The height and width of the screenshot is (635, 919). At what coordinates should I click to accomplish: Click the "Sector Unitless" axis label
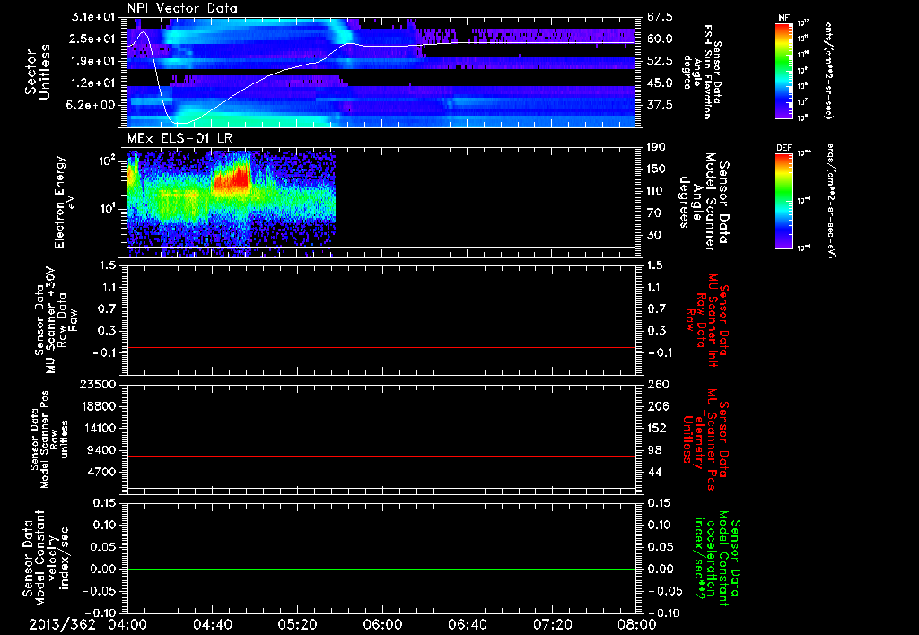click(38, 72)
